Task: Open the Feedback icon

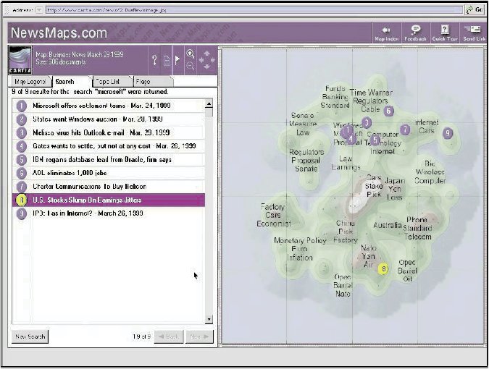Action: pos(415,33)
